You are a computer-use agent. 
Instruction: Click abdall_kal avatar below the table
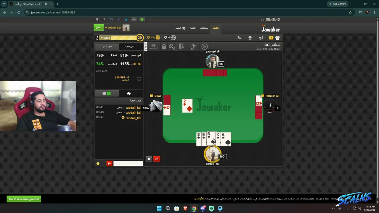tap(212, 154)
